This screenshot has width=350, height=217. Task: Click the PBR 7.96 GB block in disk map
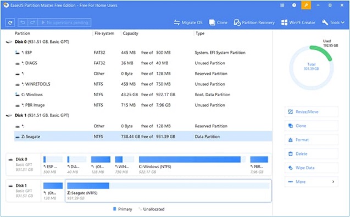tap(259, 165)
